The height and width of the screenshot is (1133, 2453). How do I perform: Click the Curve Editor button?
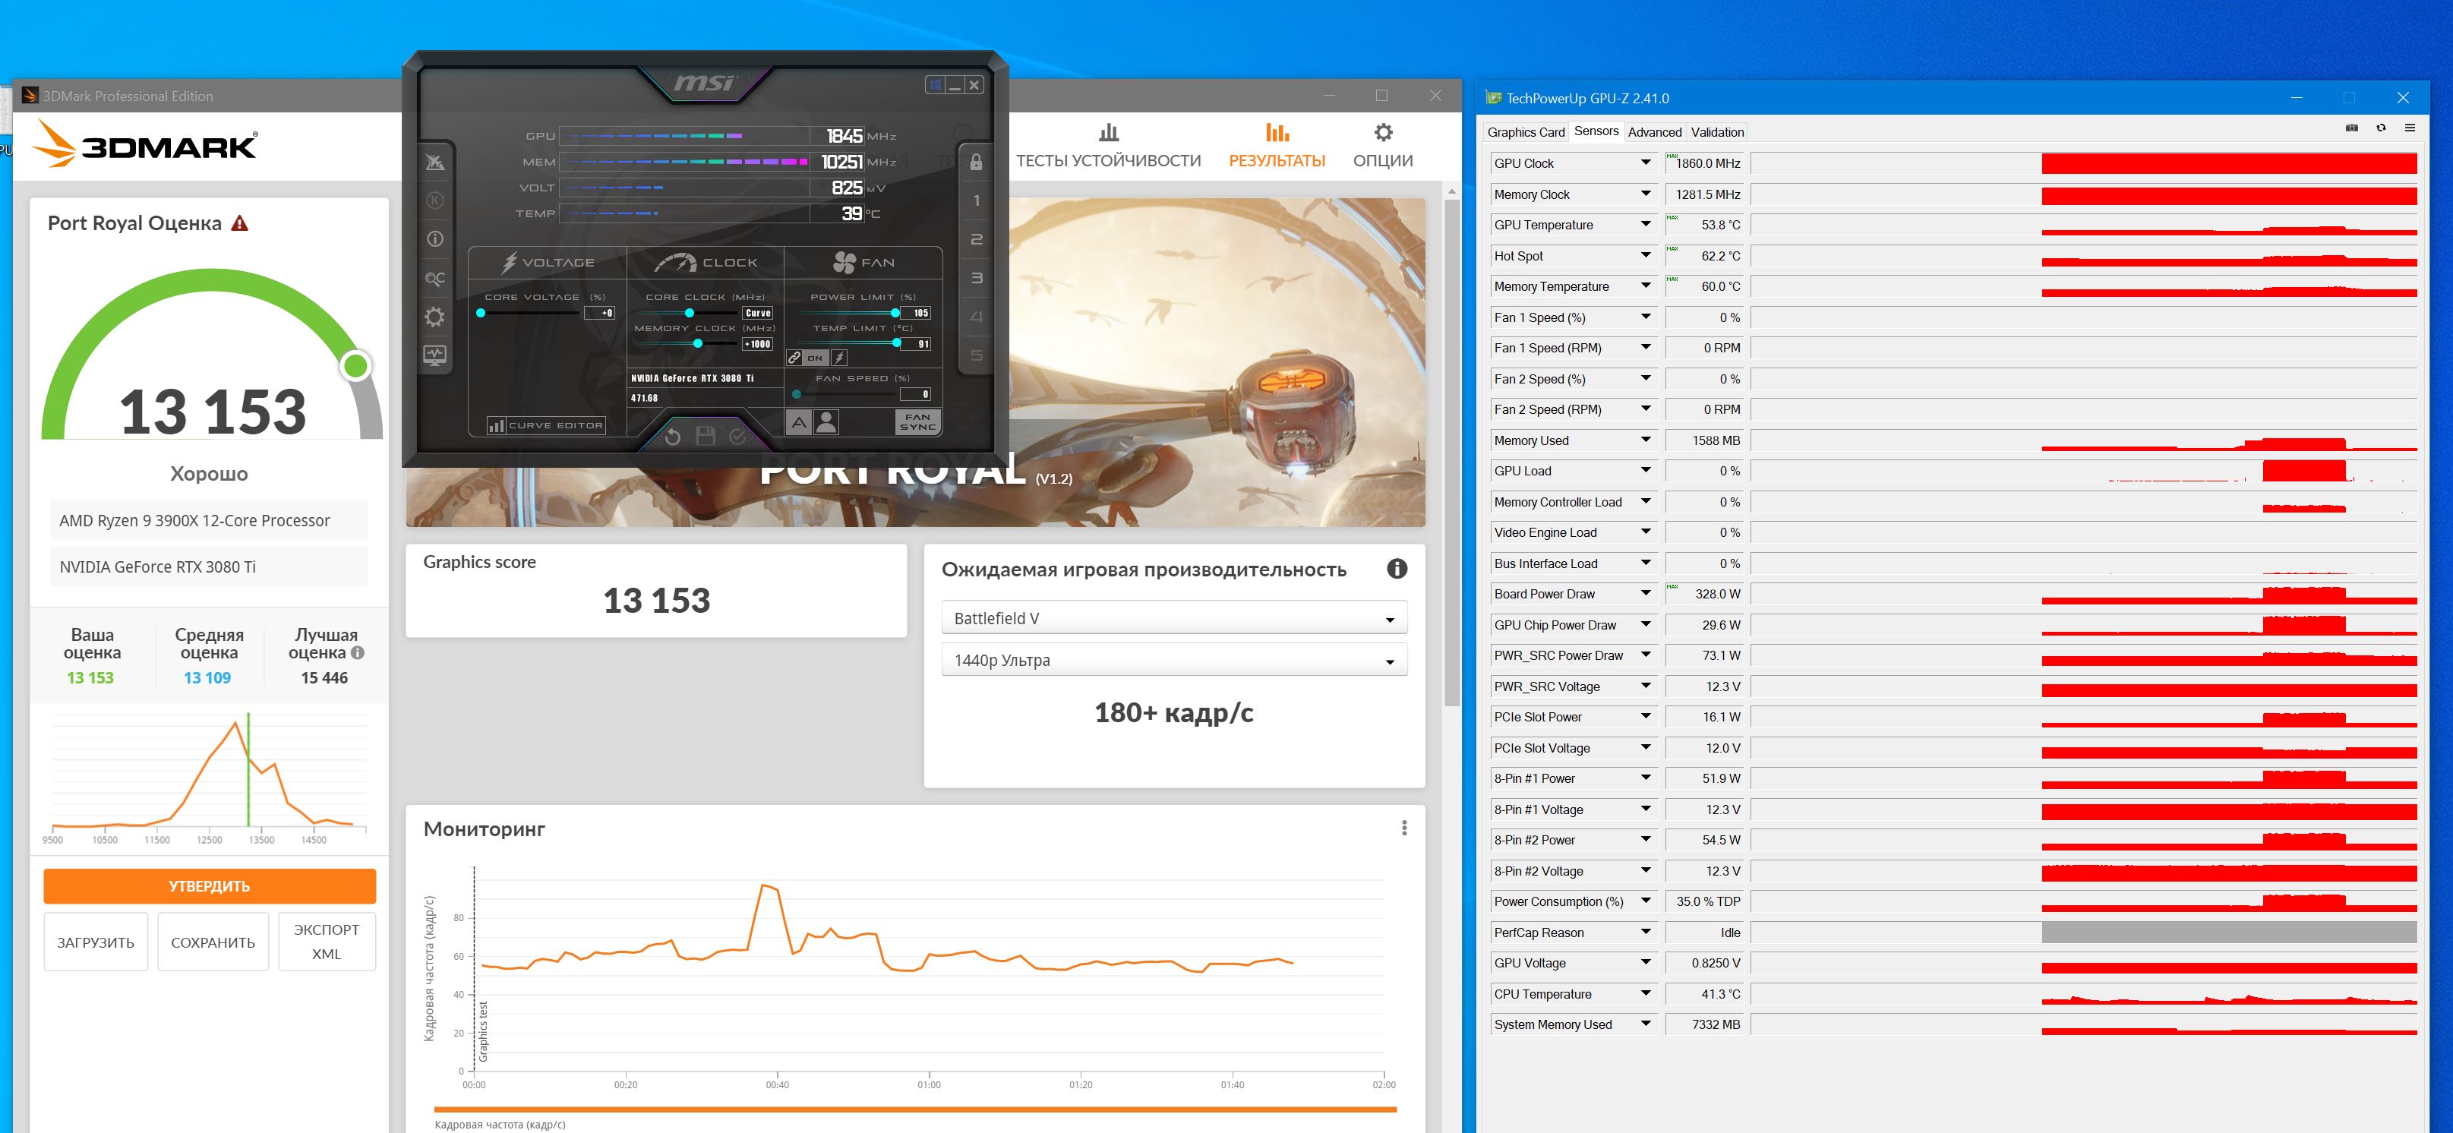(547, 425)
